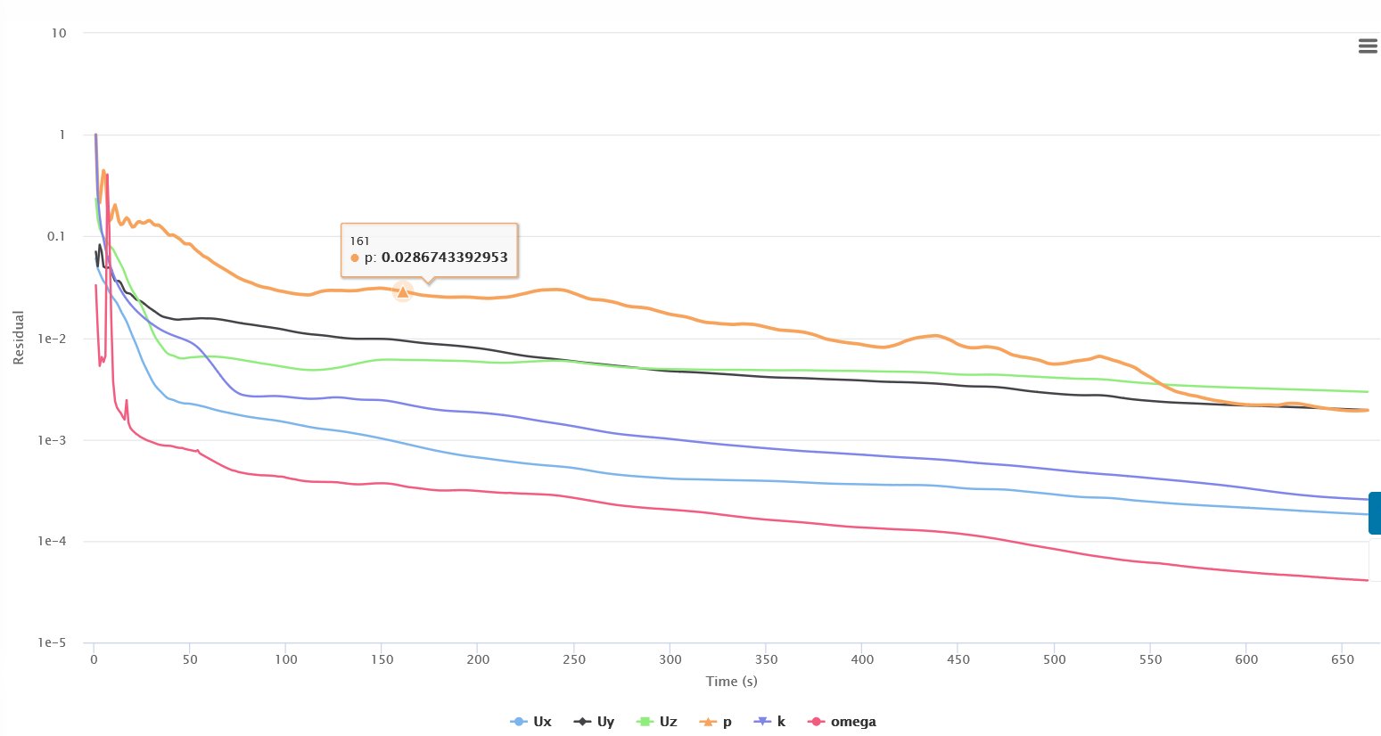Toggle Ux series using its legend text
Viewport: 1381px width, 736px height.
[542, 722]
